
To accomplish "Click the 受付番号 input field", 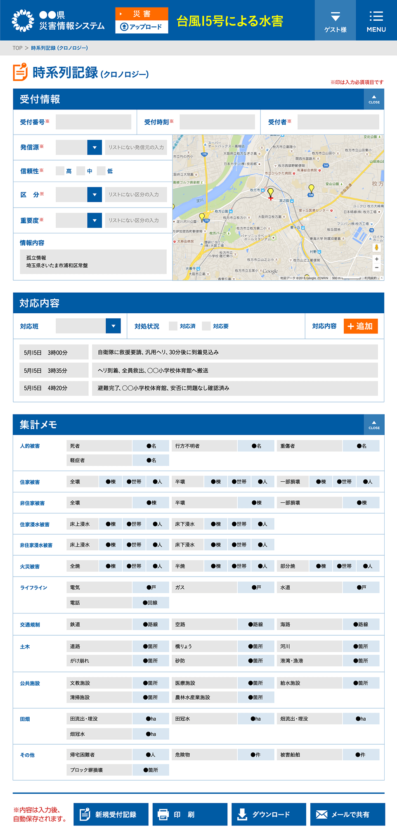I will (x=93, y=122).
